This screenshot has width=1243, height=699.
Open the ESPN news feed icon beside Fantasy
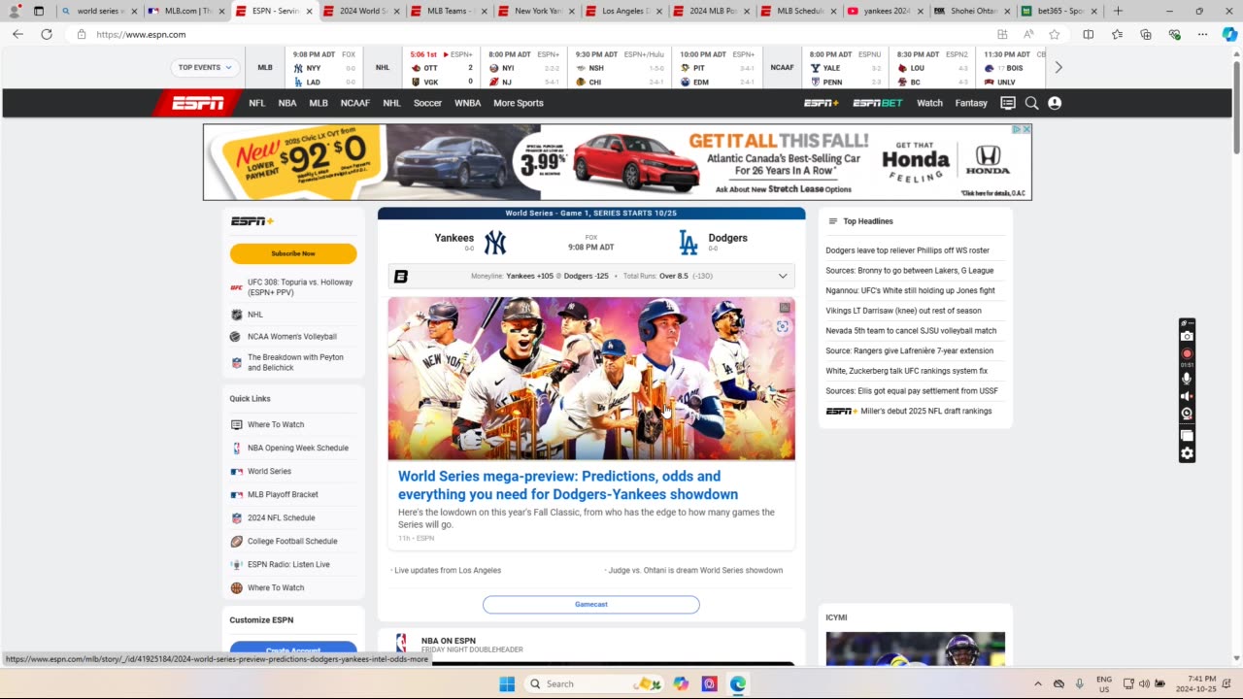(x=1008, y=103)
